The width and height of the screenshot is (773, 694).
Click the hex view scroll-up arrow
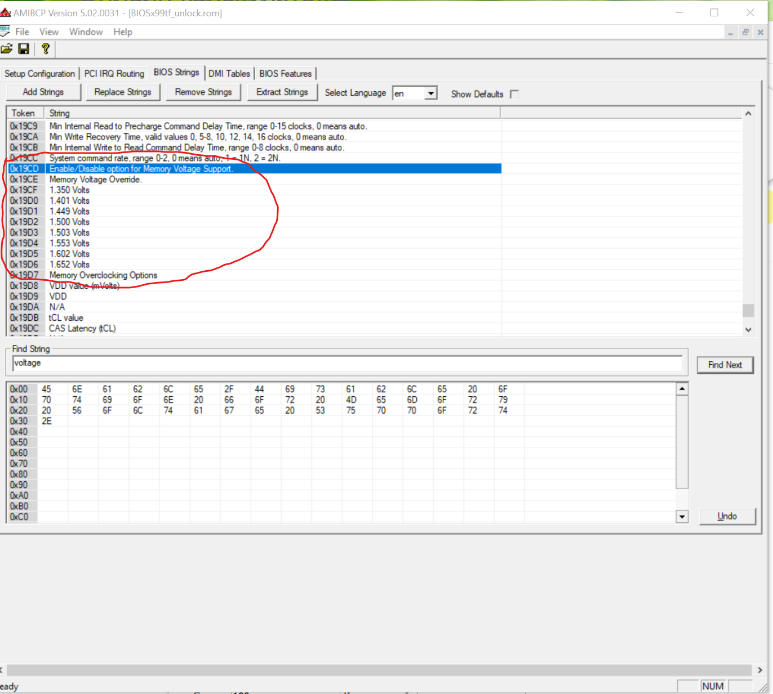(x=682, y=389)
